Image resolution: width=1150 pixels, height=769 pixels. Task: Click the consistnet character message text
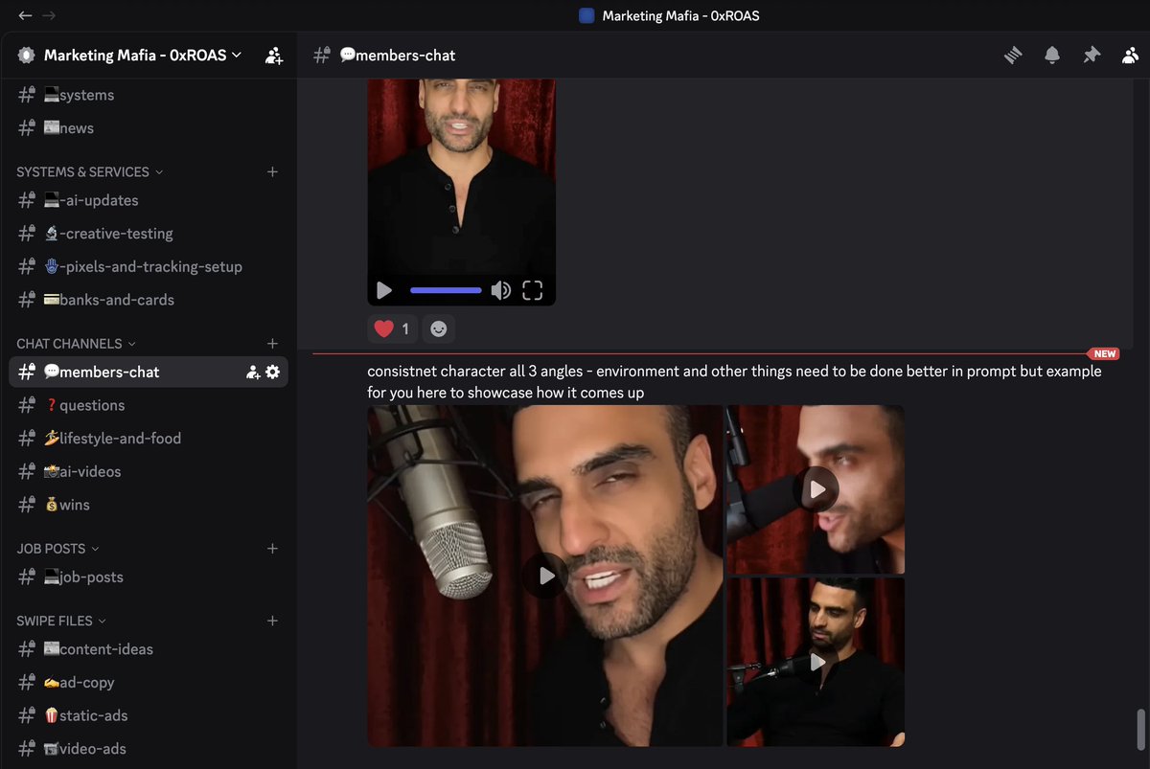(734, 382)
